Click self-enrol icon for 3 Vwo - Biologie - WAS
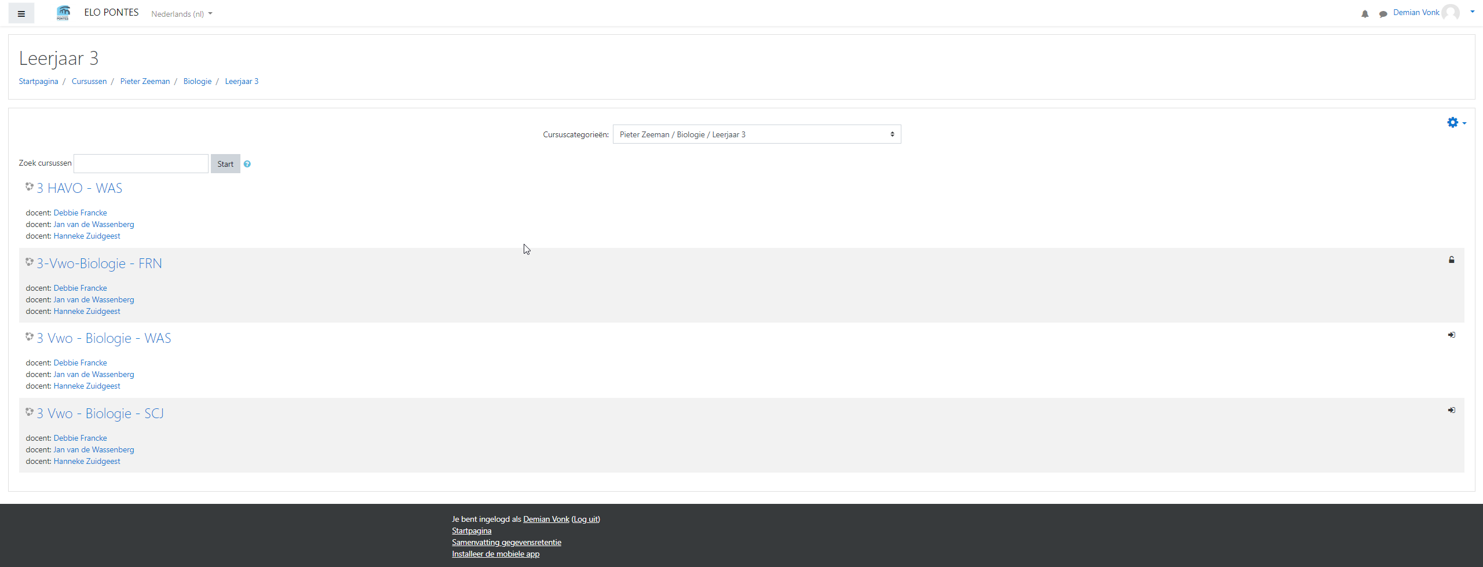This screenshot has height=567, width=1483. 1452,335
